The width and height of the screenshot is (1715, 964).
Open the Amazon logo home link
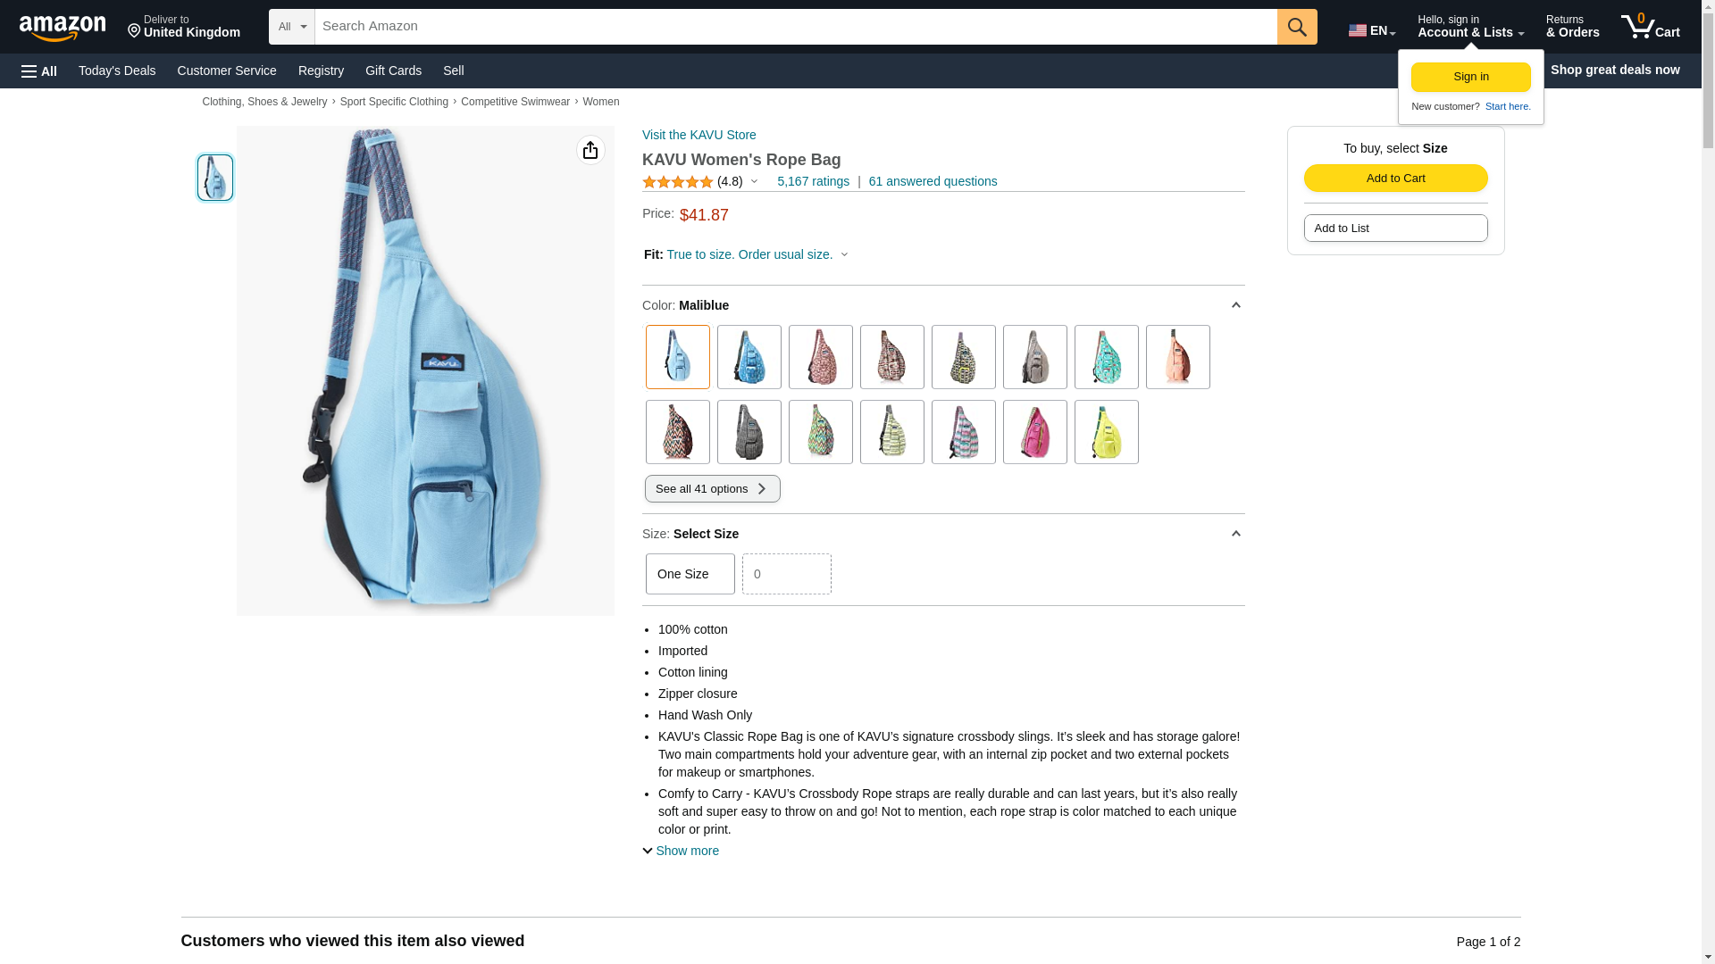tap(63, 27)
